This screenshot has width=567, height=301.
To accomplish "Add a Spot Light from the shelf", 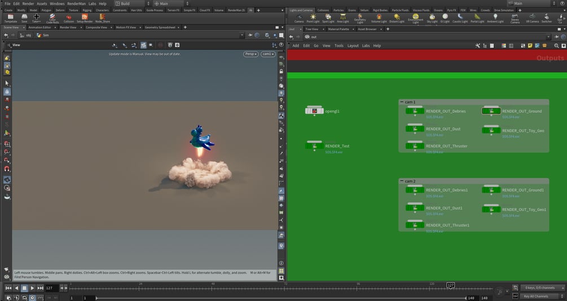I will coord(328,19).
